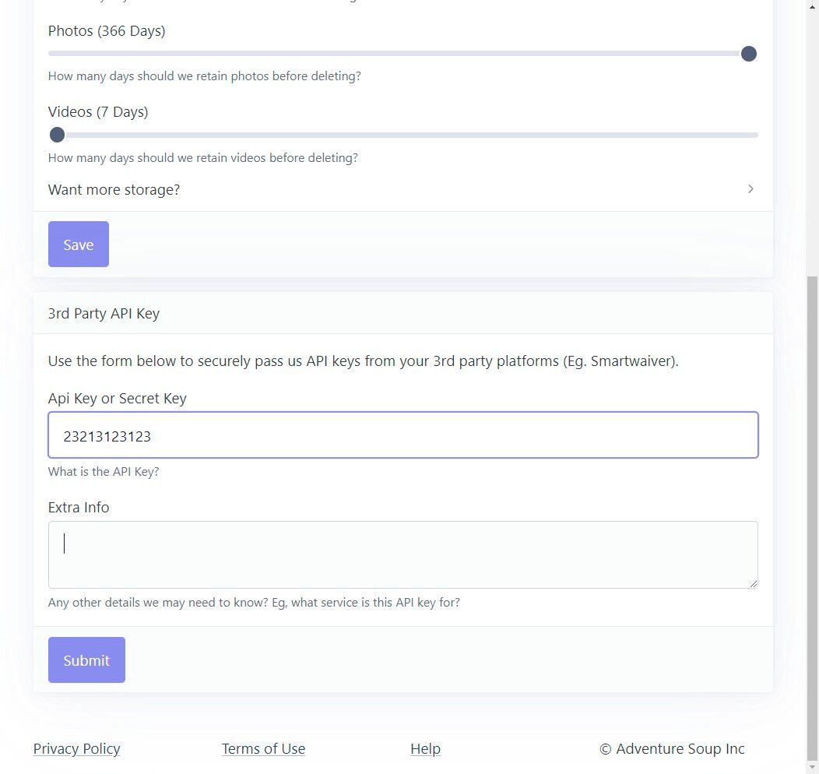Click the middle of the Videos slider track
The width and height of the screenshot is (819, 774).
click(403, 135)
